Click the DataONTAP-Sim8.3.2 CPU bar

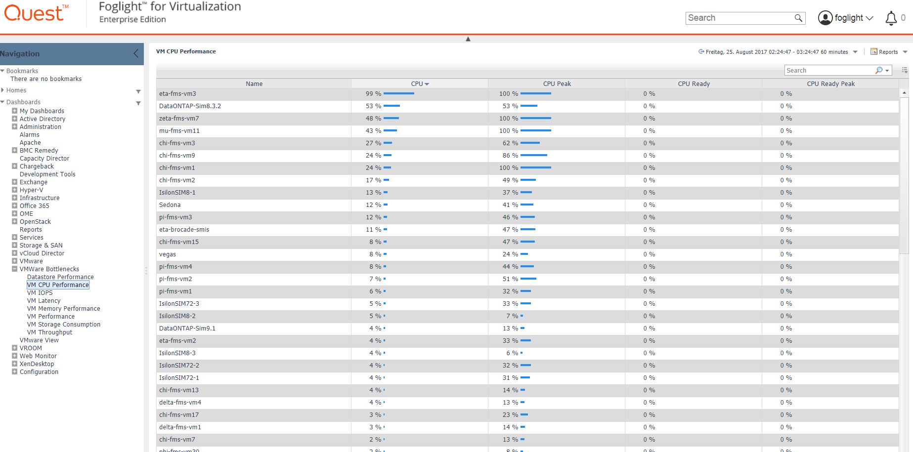pyautogui.click(x=391, y=106)
